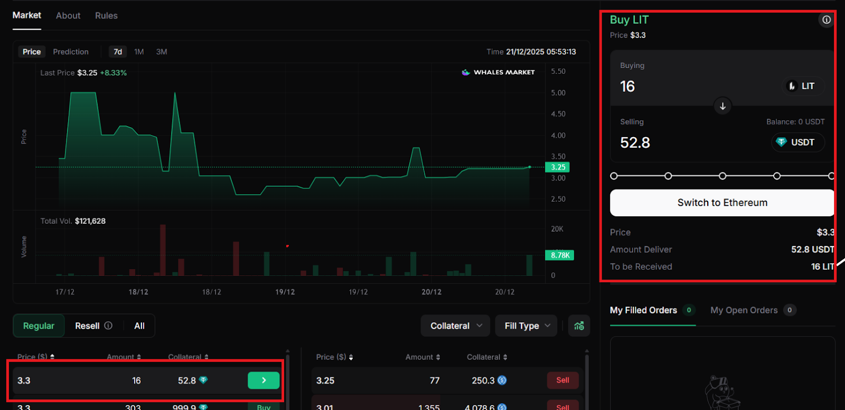Switch the chart to Prediction view
Viewport: 845px width, 410px height.
[71, 52]
